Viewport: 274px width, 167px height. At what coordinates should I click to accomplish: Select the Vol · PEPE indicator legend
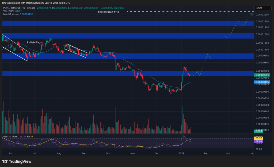(x=9, y=11)
